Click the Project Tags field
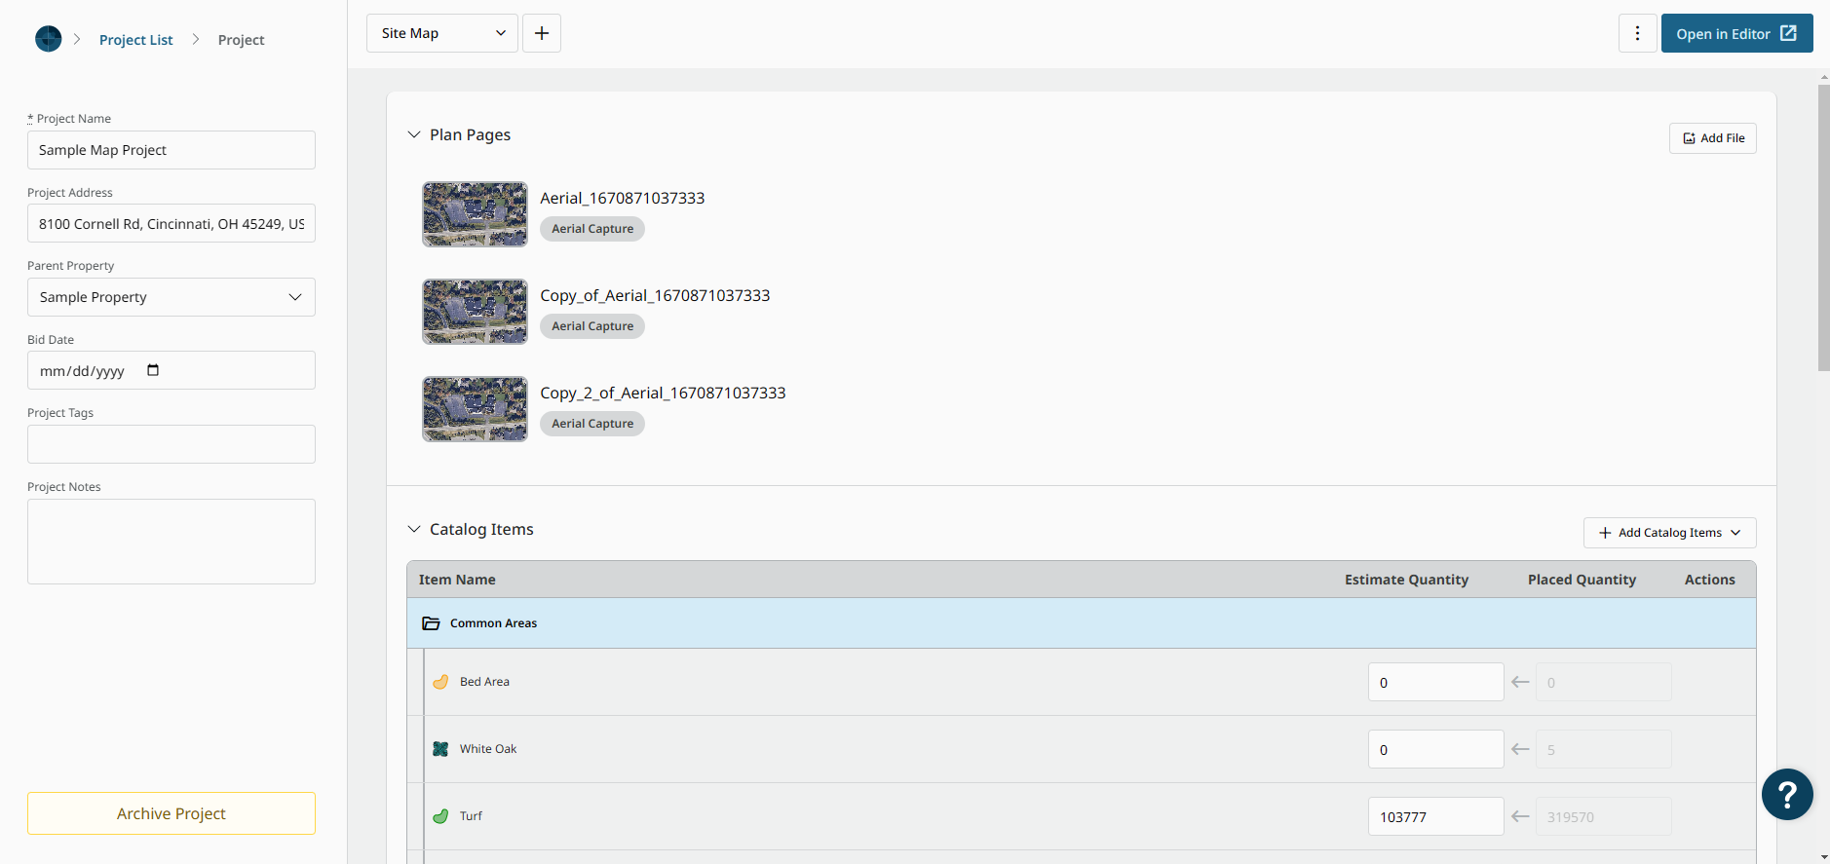 pyautogui.click(x=172, y=444)
